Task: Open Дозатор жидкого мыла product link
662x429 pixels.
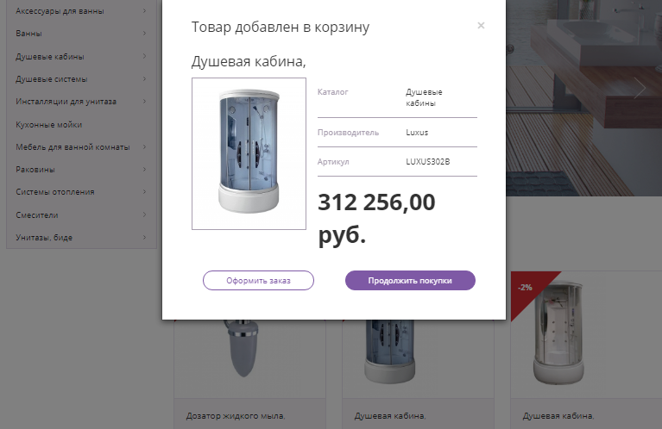Action: click(x=235, y=416)
